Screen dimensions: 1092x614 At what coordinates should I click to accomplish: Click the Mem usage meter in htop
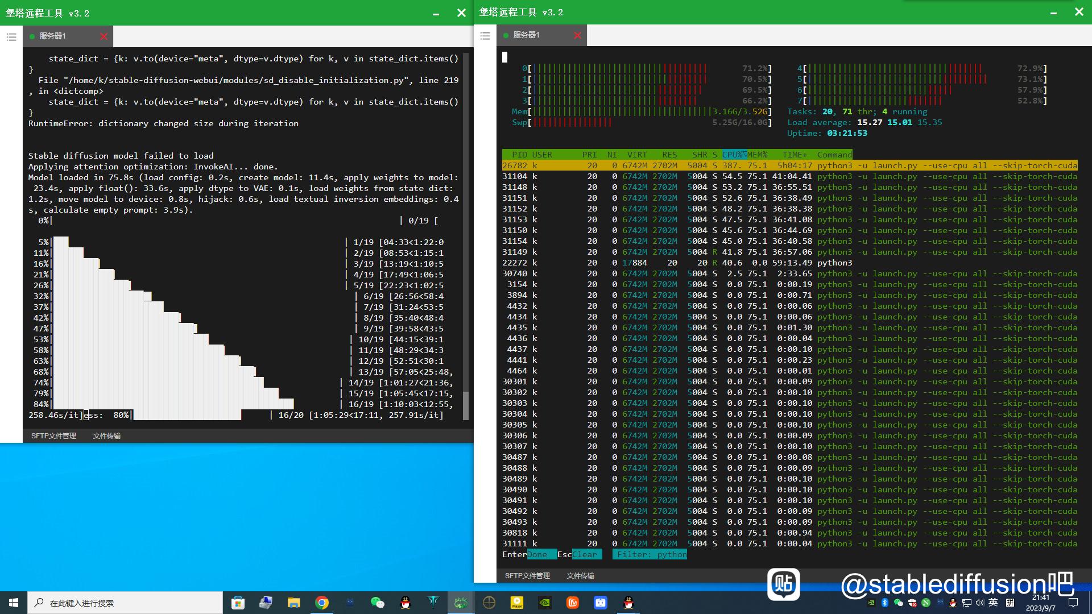click(642, 111)
